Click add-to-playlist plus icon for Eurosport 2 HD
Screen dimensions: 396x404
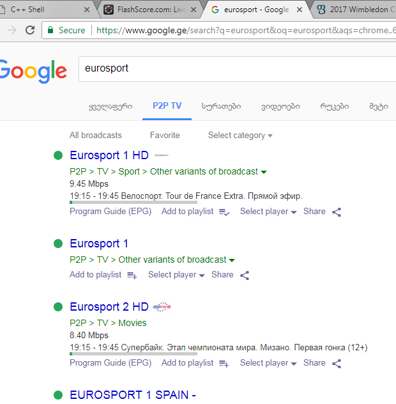coord(224,364)
